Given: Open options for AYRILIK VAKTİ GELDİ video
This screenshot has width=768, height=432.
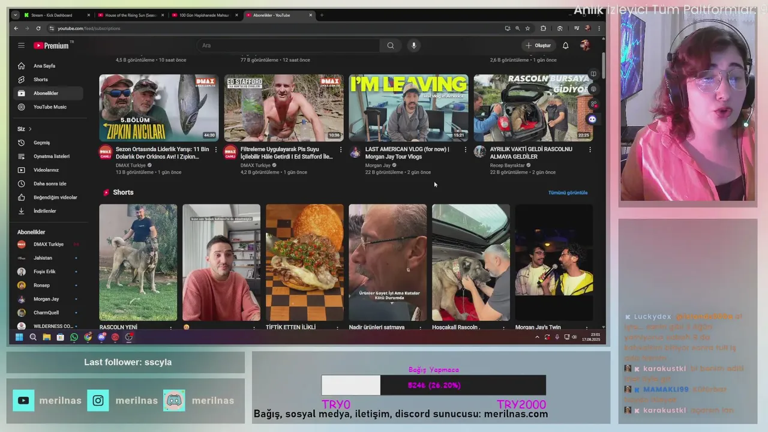Looking at the screenshot, I should click(x=590, y=149).
